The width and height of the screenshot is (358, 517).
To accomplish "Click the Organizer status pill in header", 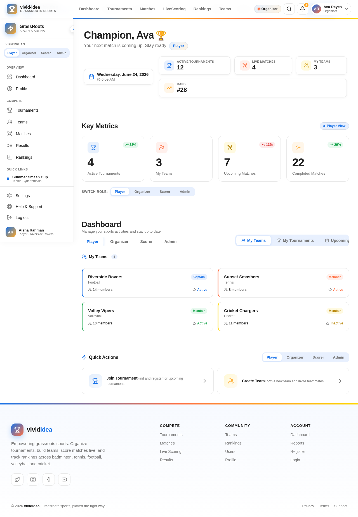I will 268,9.
